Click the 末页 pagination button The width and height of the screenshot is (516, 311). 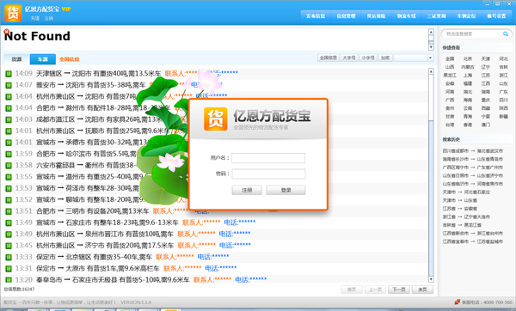coord(422,290)
